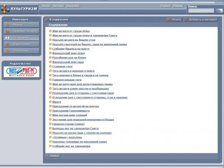This screenshot has height=168, width=224.
Task: Open link Горизонтальная тяга
Action: 67,80
